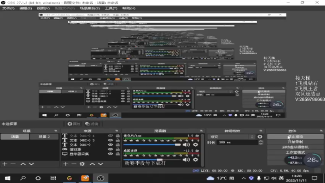Open the 视图(V) menu
Viewport: 325px width, 183px height.
coord(43,8)
